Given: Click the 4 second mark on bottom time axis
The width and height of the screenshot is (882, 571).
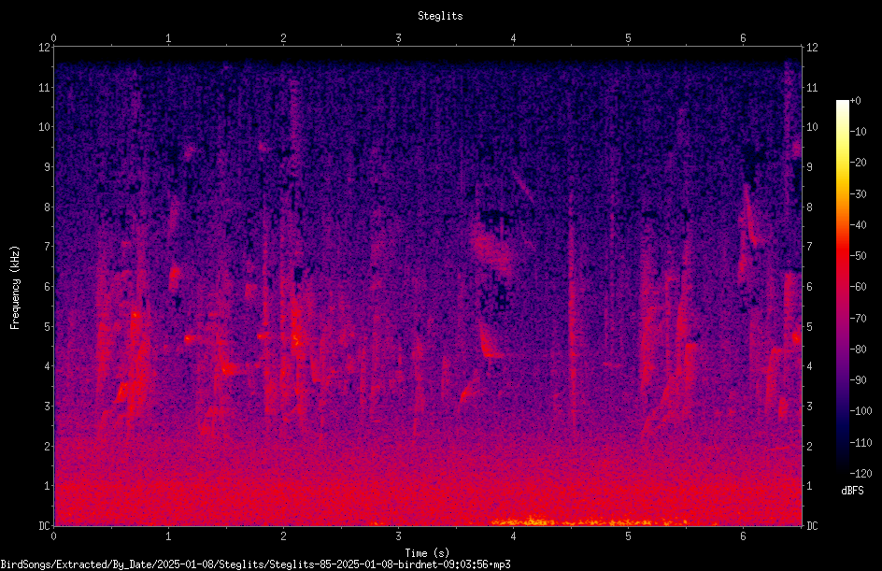Looking at the screenshot, I should [513, 536].
